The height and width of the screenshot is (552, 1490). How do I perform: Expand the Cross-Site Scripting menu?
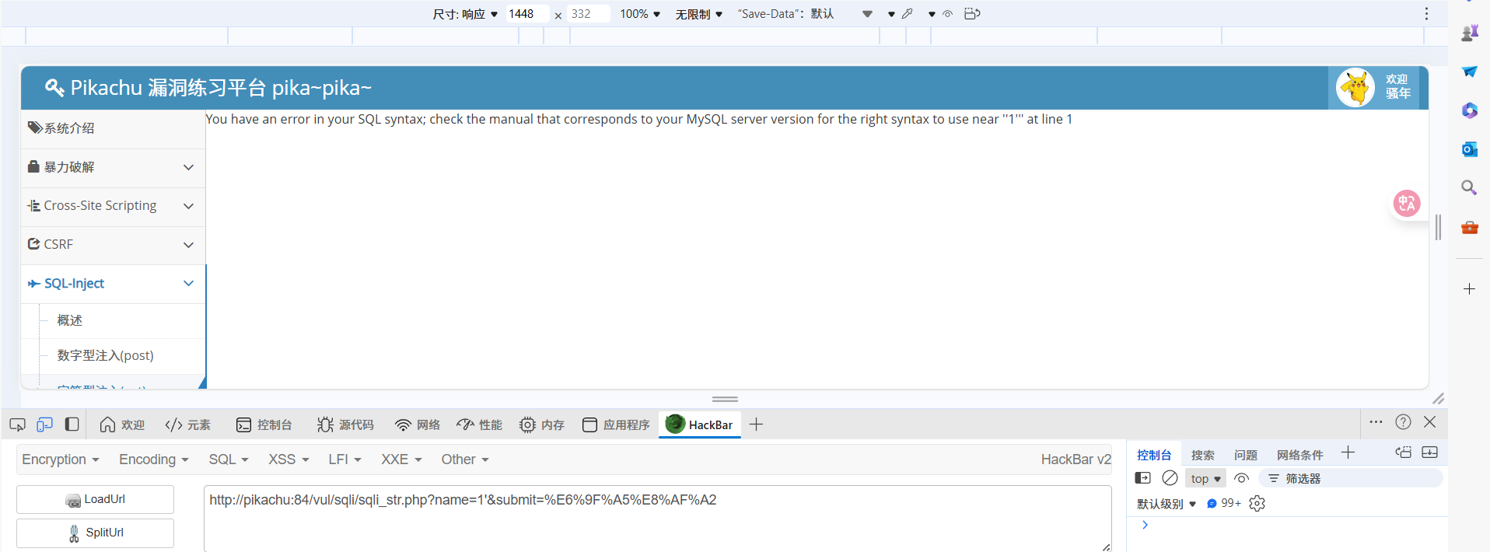pyautogui.click(x=113, y=206)
